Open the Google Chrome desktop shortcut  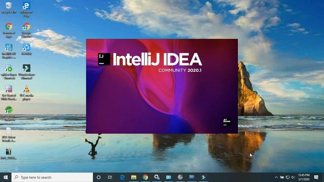click(26, 30)
